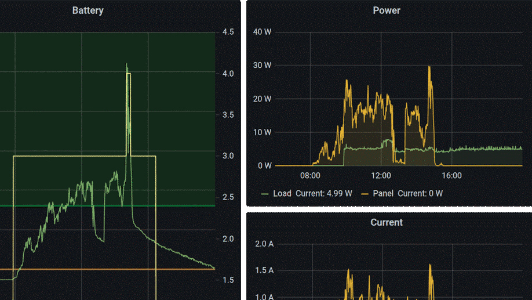Screen dimensions: 532x300
Task: Click the 2.0 A label on Current axis
Action: (x=264, y=244)
